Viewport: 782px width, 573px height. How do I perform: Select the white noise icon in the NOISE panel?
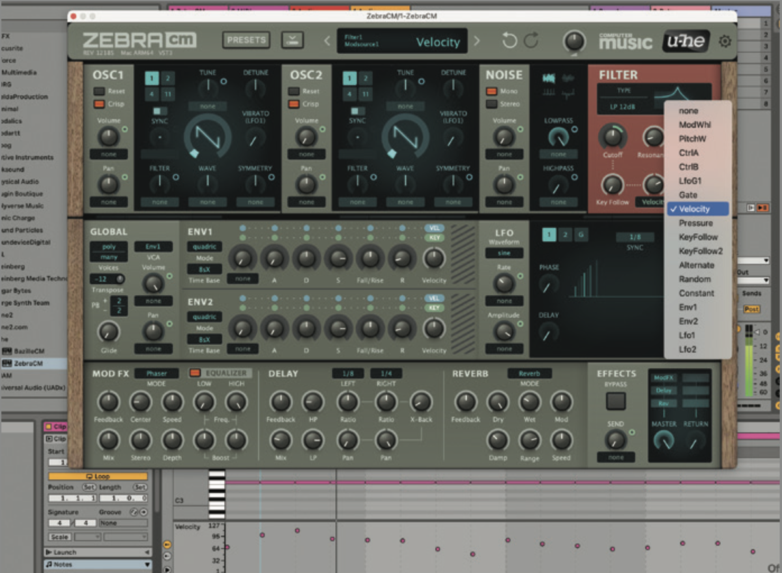pyautogui.click(x=548, y=78)
